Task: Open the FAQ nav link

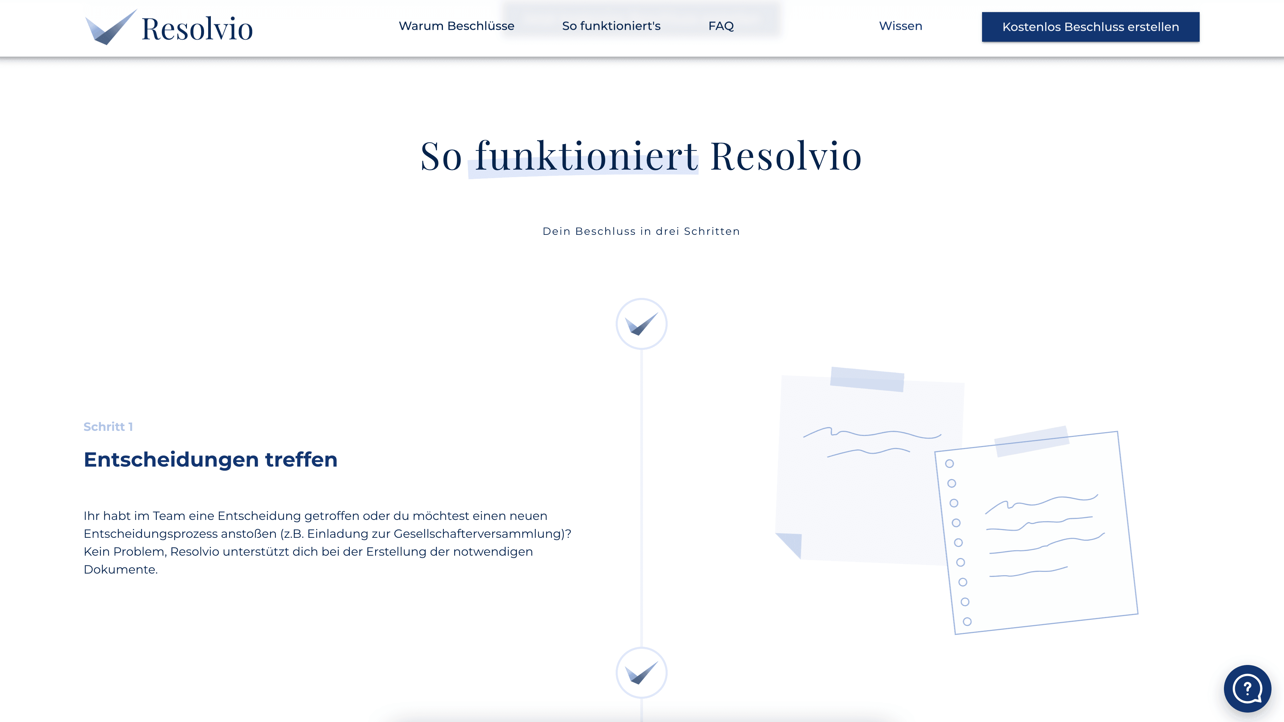Action: [721, 26]
